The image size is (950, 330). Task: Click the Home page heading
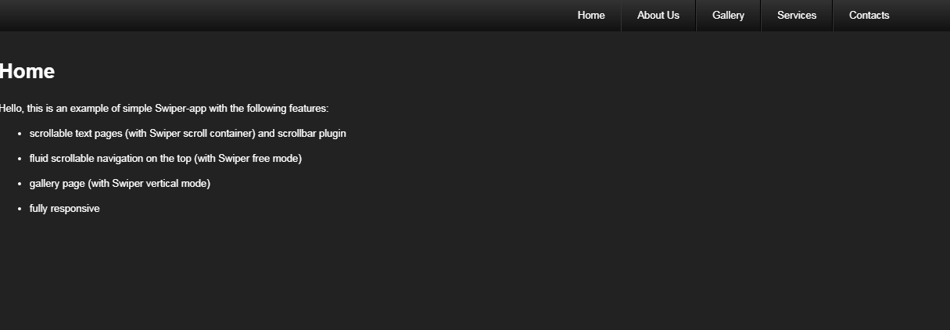27,71
